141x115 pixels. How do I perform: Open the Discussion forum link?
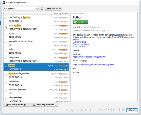click(81, 44)
